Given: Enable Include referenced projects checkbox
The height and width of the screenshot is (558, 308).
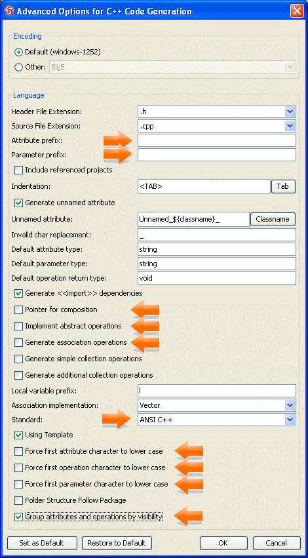Looking at the screenshot, I should (x=18, y=170).
